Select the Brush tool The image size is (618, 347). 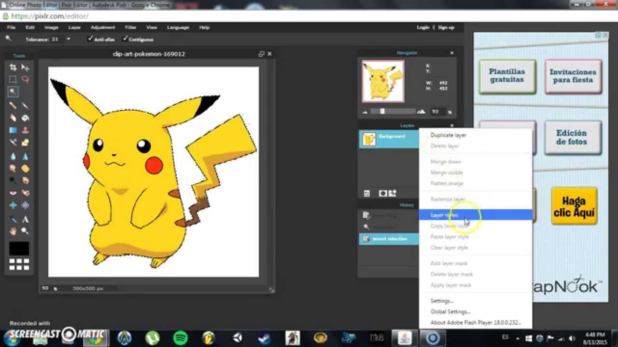click(25, 106)
